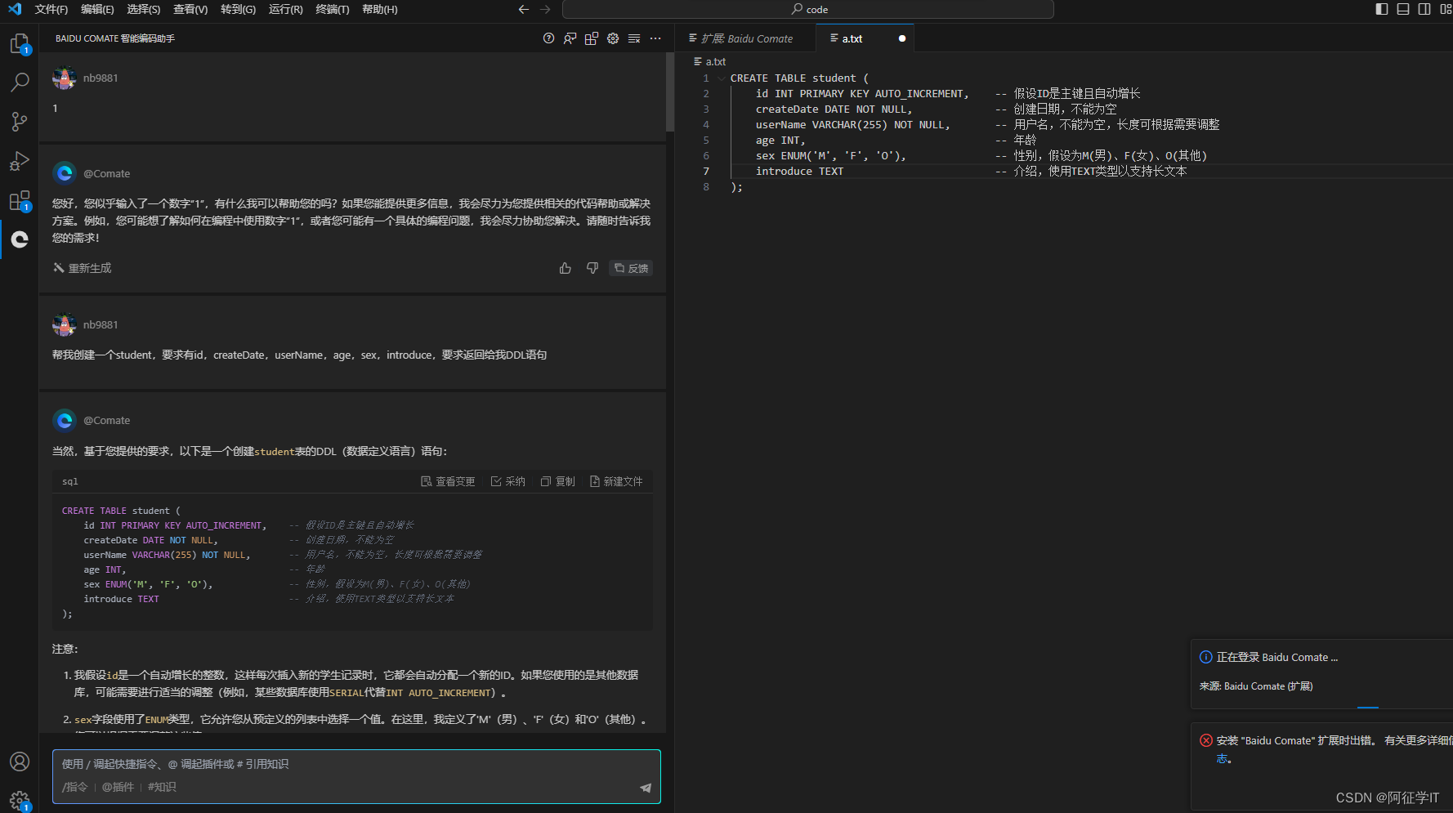Click the a.txt breadcrumb above editor

[710, 62]
